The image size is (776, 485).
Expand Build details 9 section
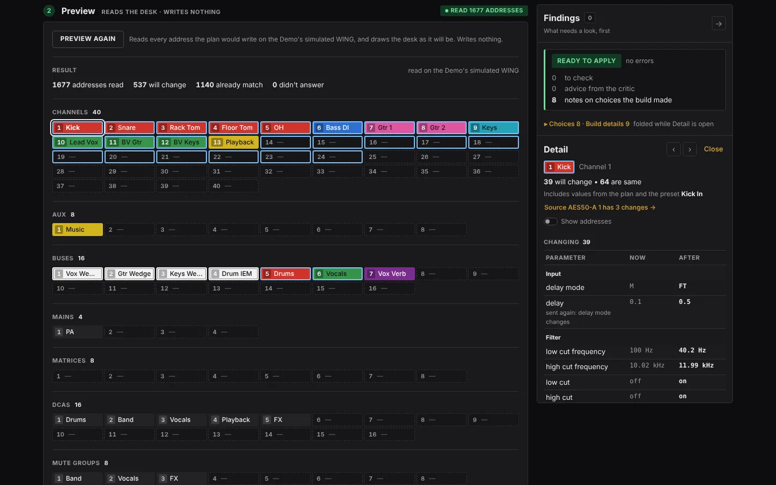[x=607, y=124]
